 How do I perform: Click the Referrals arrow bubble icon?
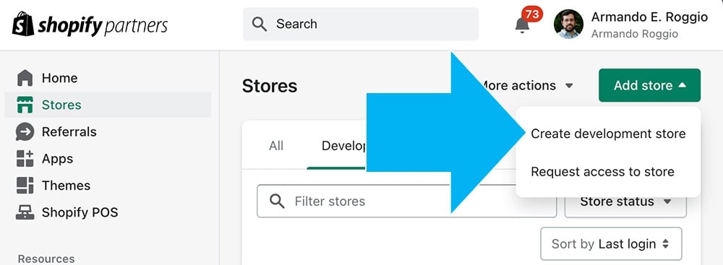(25, 132)
